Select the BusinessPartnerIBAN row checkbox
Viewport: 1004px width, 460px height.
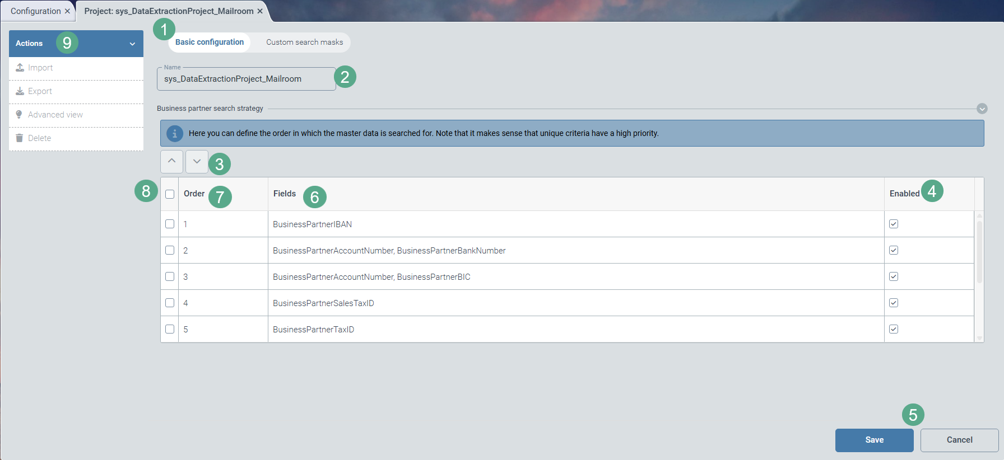(170, 224)
